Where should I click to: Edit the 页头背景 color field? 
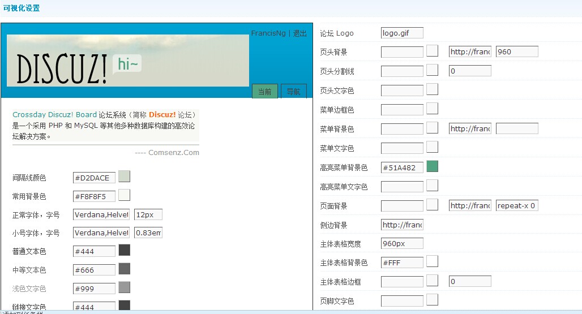coord(402,52)
